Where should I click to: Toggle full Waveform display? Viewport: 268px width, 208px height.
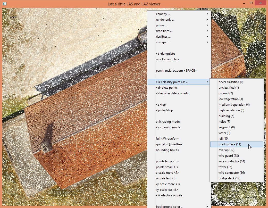point(168,139)
